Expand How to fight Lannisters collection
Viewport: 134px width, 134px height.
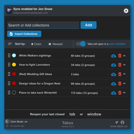click(124, 65)
